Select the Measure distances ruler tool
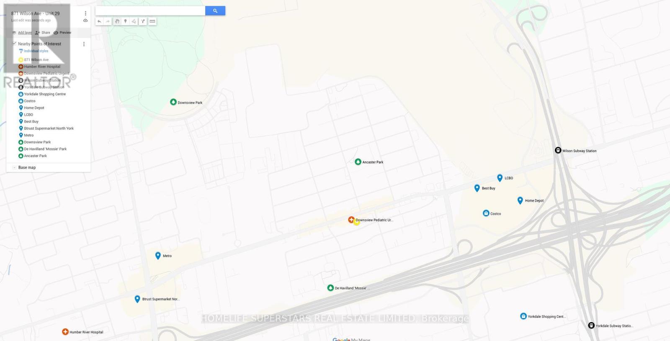Image resolution: width=670 pixels, height=341 pixels. point(152,21)
